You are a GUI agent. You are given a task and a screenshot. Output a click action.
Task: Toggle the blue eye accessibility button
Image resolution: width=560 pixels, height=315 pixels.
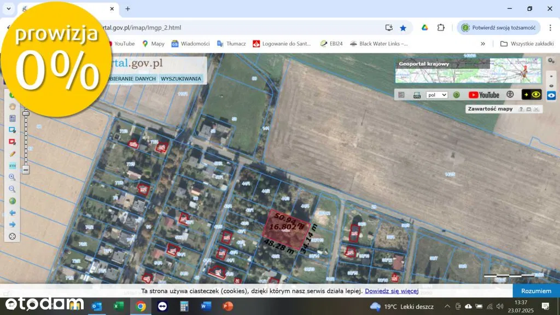[x=551, y=96]
